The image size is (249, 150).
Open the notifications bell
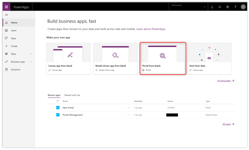pyautogui.click(x=220, y=7)
